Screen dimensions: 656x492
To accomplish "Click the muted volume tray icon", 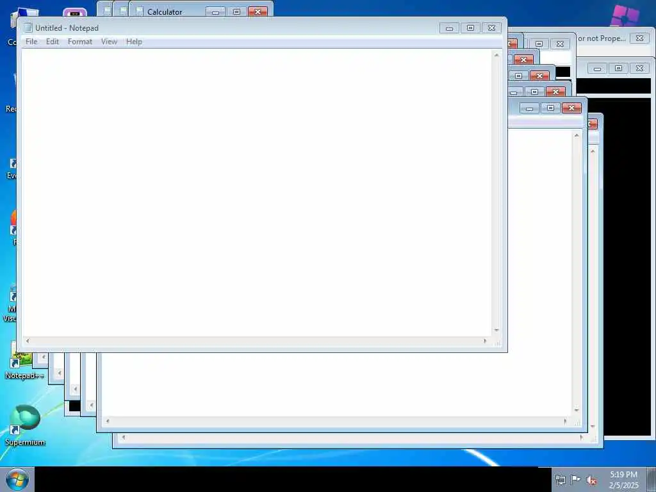I will tap(591, 480).
